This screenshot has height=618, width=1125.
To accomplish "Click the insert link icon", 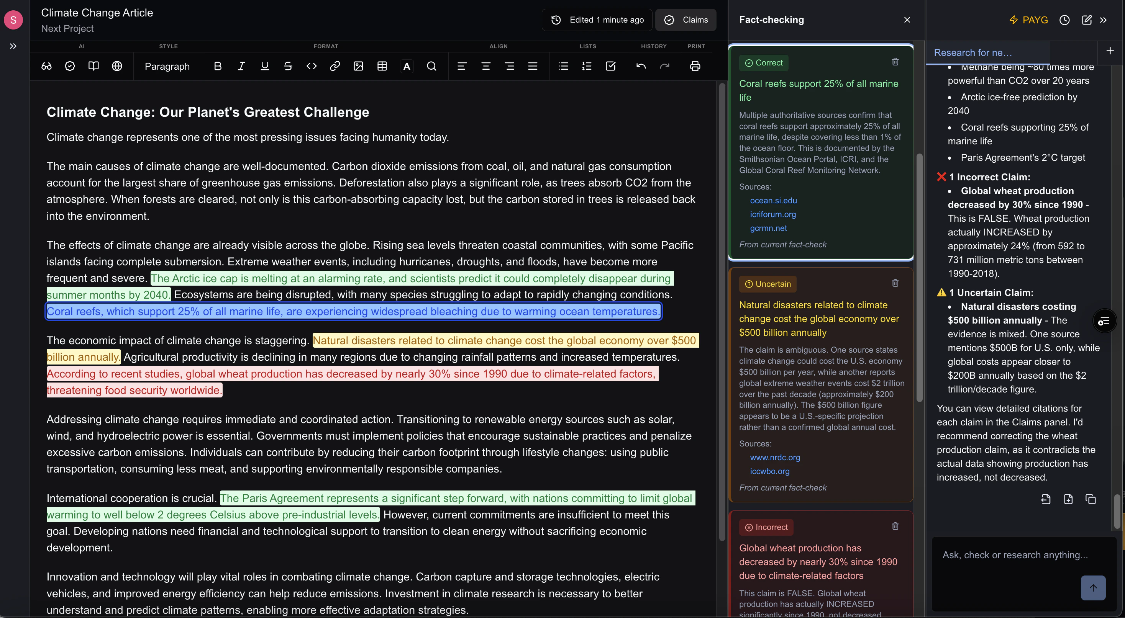I will coord(335,66).
